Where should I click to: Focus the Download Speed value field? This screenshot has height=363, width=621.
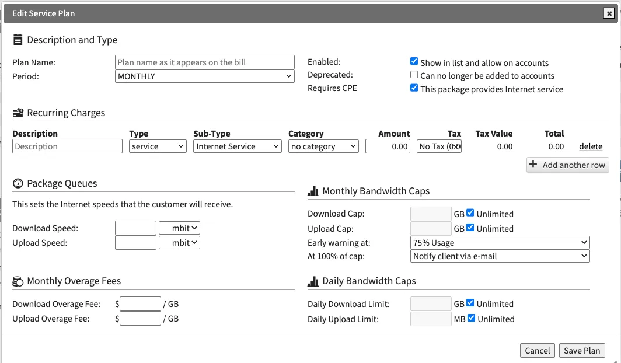[135, 228]
